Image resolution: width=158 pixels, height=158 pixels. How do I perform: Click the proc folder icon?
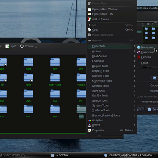coord(28,93)
